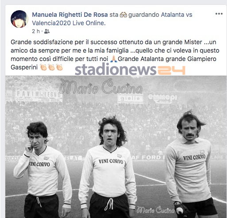This screenshot has height=218, width=227.
Task: Open Manuela Righetti De Rosa profile link
Action: click(x=70, y=15)
